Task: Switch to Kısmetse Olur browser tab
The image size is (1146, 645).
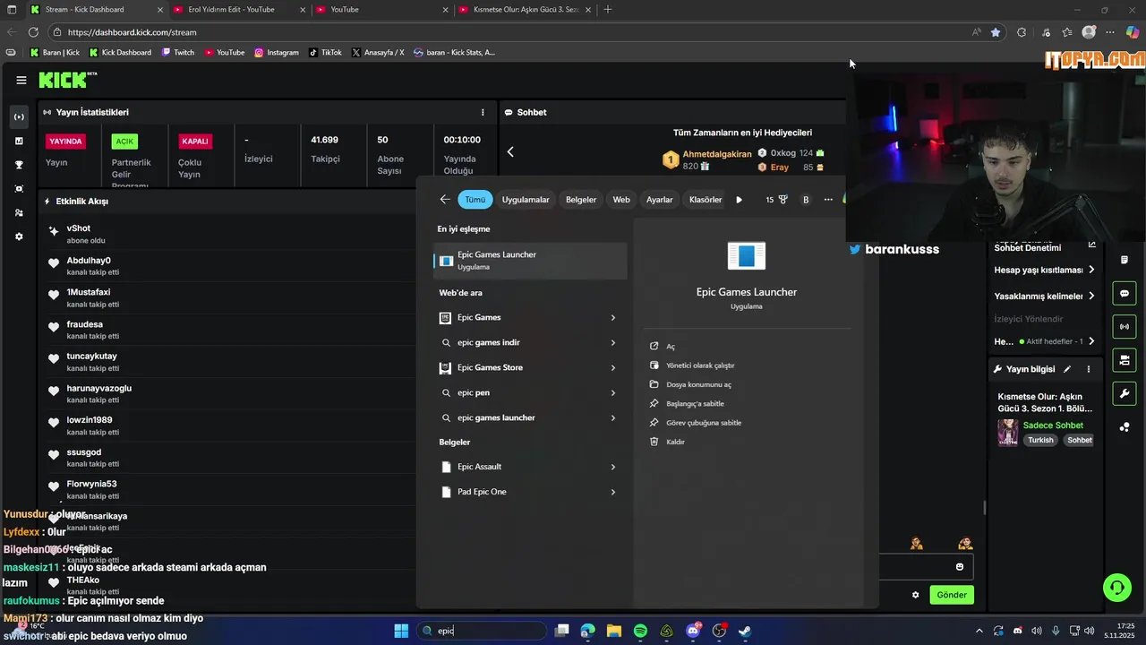Action: click(525, 10)
